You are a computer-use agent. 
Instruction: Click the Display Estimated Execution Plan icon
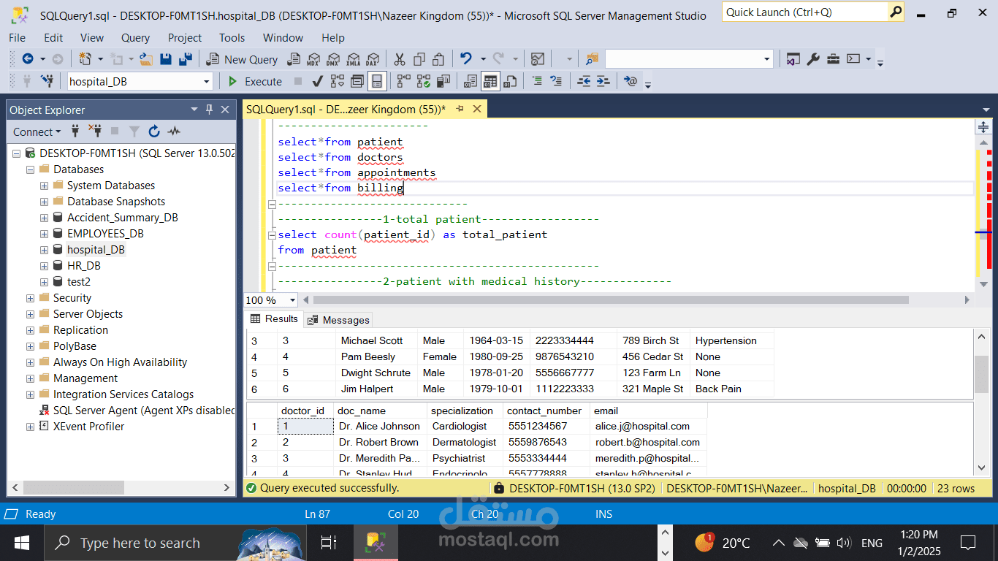tap(338, 81)
